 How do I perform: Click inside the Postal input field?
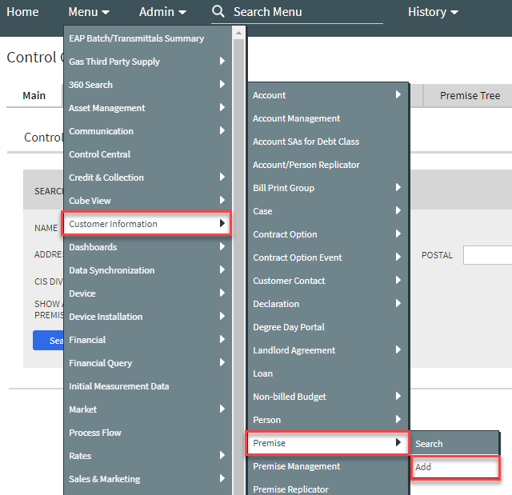click(x=487, y=255)
